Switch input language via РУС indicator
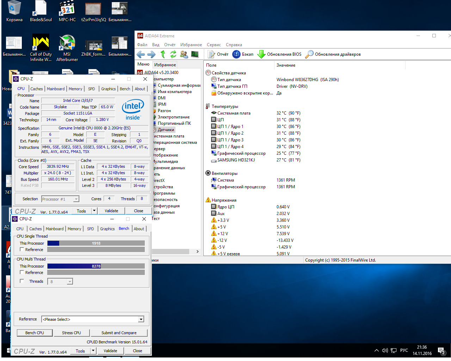This screenshot has height=361, width=451. tap(404, 350)
